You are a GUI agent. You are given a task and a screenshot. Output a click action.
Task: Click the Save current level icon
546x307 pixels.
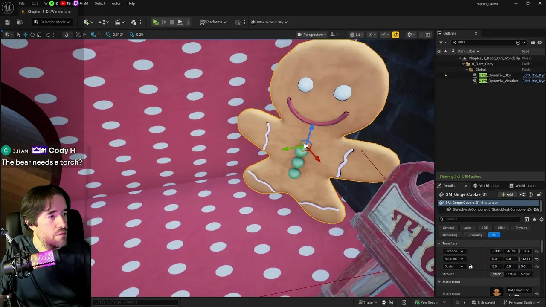point(7,22)
